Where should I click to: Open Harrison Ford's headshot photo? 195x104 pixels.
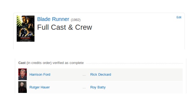[x=22, y=74]
